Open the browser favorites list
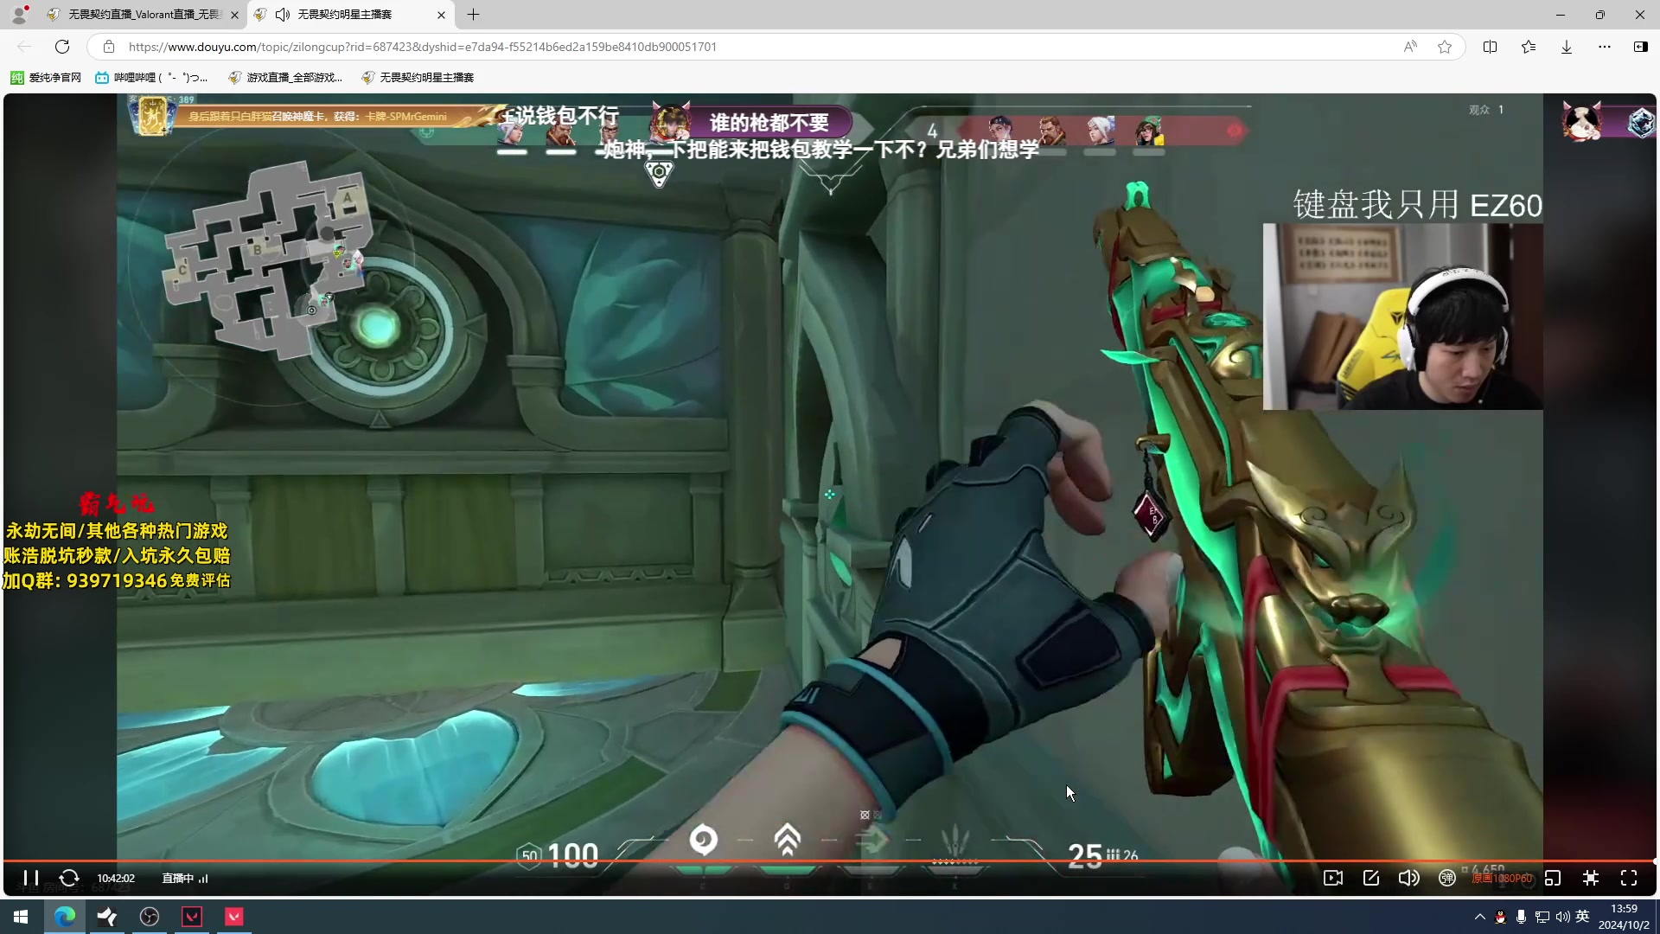 click(1529, 47)
